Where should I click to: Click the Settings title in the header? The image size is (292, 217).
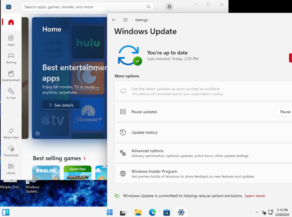tap(141, 20)
